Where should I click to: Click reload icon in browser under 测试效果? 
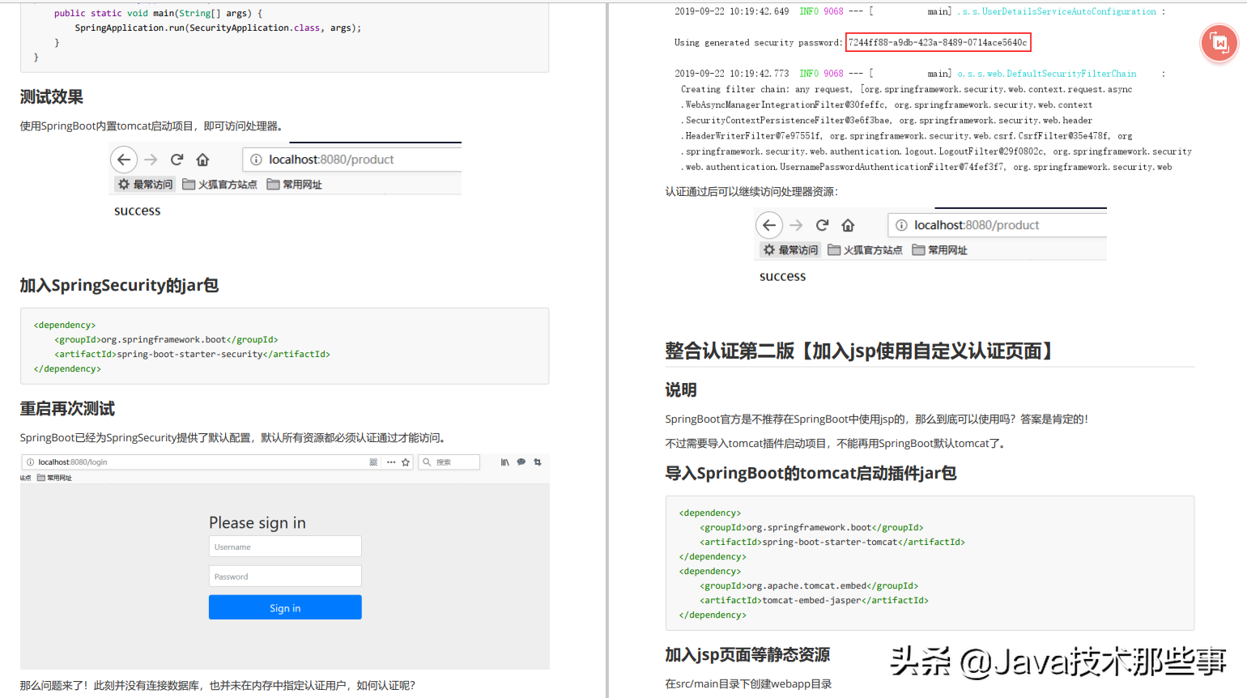177,160
